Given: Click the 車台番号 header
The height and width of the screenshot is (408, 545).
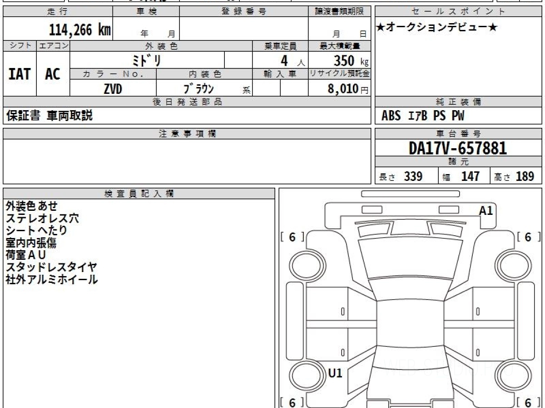Looking at the screenshot, I should pos(459,134).
